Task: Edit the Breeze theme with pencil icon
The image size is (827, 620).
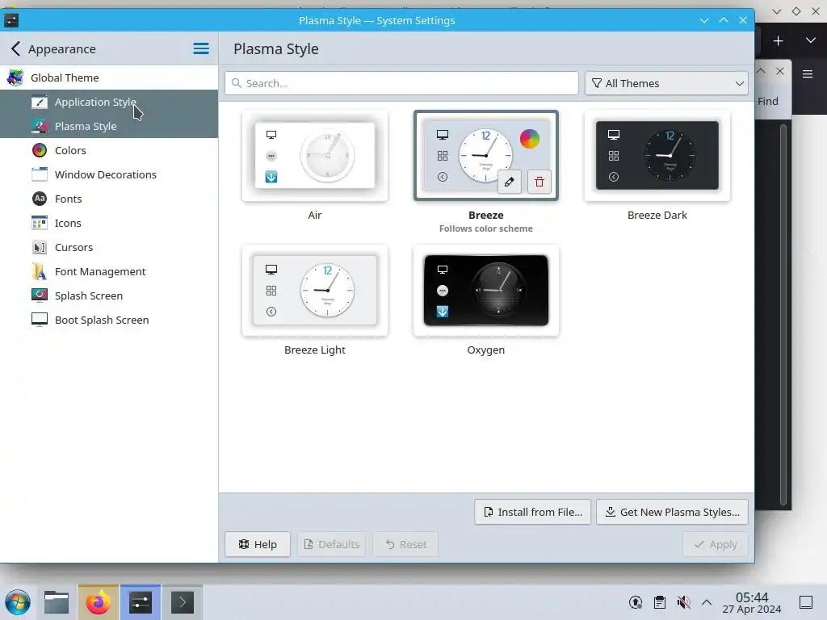Action: point(510,182)
